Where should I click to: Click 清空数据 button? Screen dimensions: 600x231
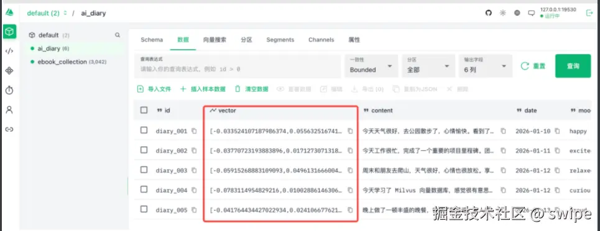pyautogui.click(x=251, y=89)
